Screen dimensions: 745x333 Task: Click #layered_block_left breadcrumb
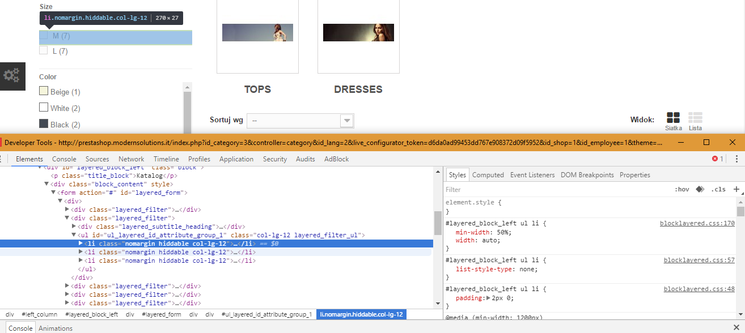click(91, 314)
